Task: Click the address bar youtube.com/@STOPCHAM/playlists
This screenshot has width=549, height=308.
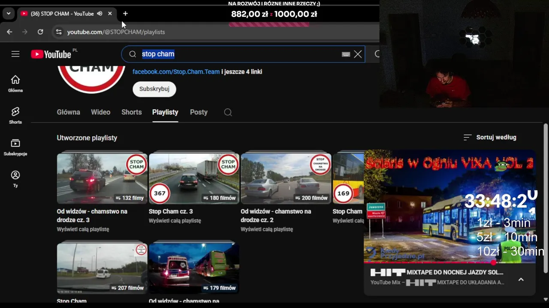Action: tap(116, 32)
